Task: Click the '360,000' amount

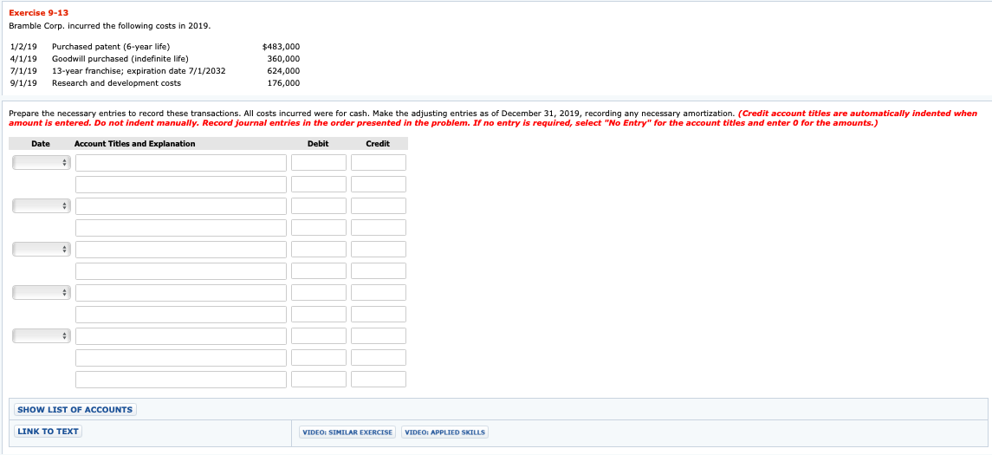Action: coord(283,58)
